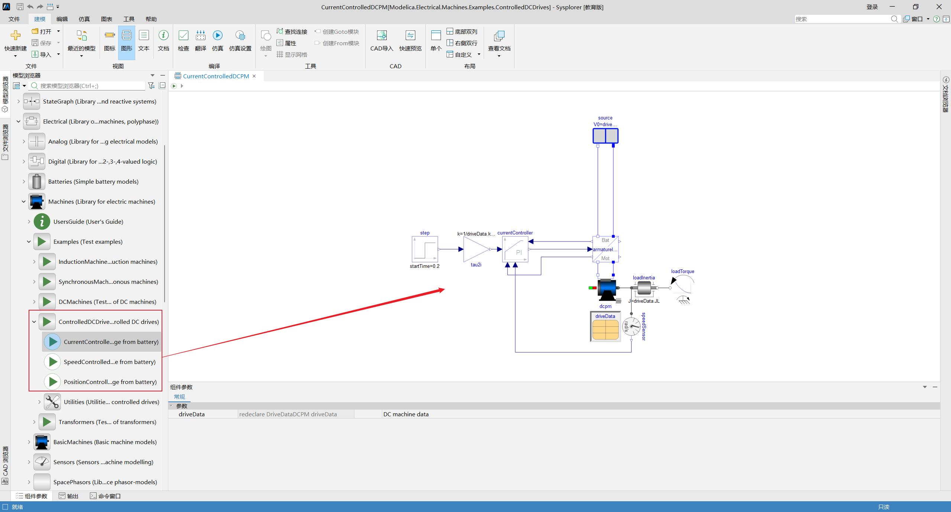Switch to the 仿真 ribbon tab
This screenshot has height=512, width=951.
[84, 19]
